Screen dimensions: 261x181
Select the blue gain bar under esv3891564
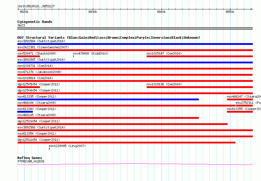click(x=135, y=44)
